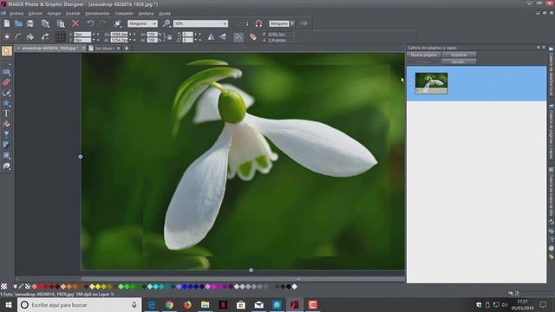The width and height of the screenshot is (555, 312).
Task: Pick the bright green swatch on the color line
Action: tap(127, 287)
